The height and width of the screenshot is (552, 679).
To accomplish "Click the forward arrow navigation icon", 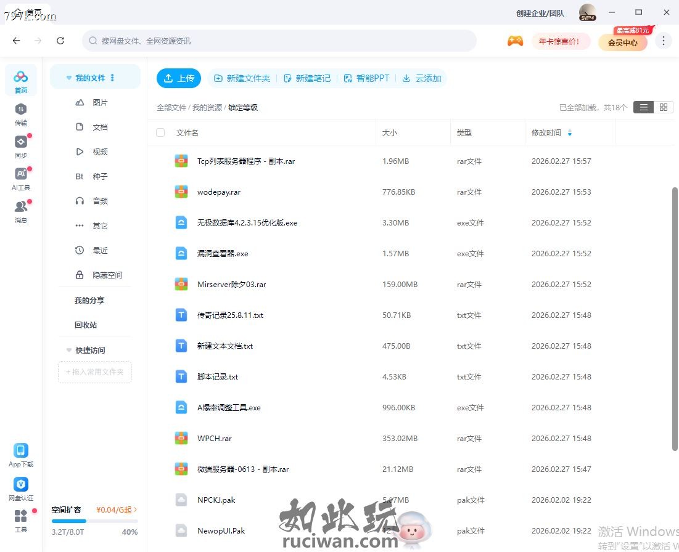I will tap(38, 41).
